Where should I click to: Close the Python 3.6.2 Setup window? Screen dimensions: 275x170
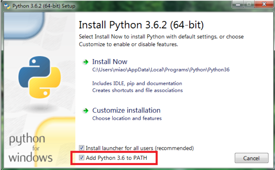263,5
